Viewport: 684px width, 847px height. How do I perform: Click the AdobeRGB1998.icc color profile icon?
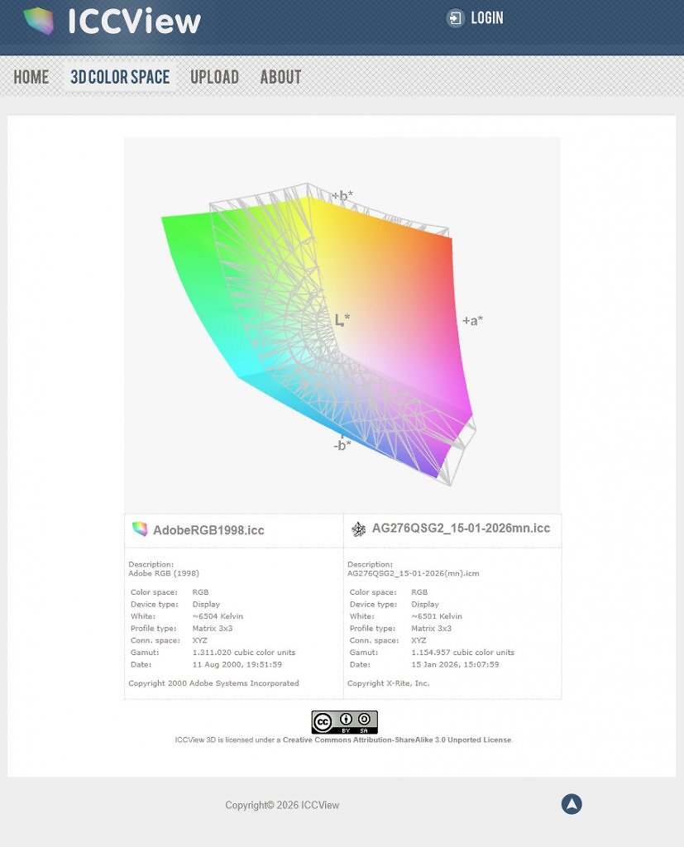pyautogui.click(x=140, y=529)
